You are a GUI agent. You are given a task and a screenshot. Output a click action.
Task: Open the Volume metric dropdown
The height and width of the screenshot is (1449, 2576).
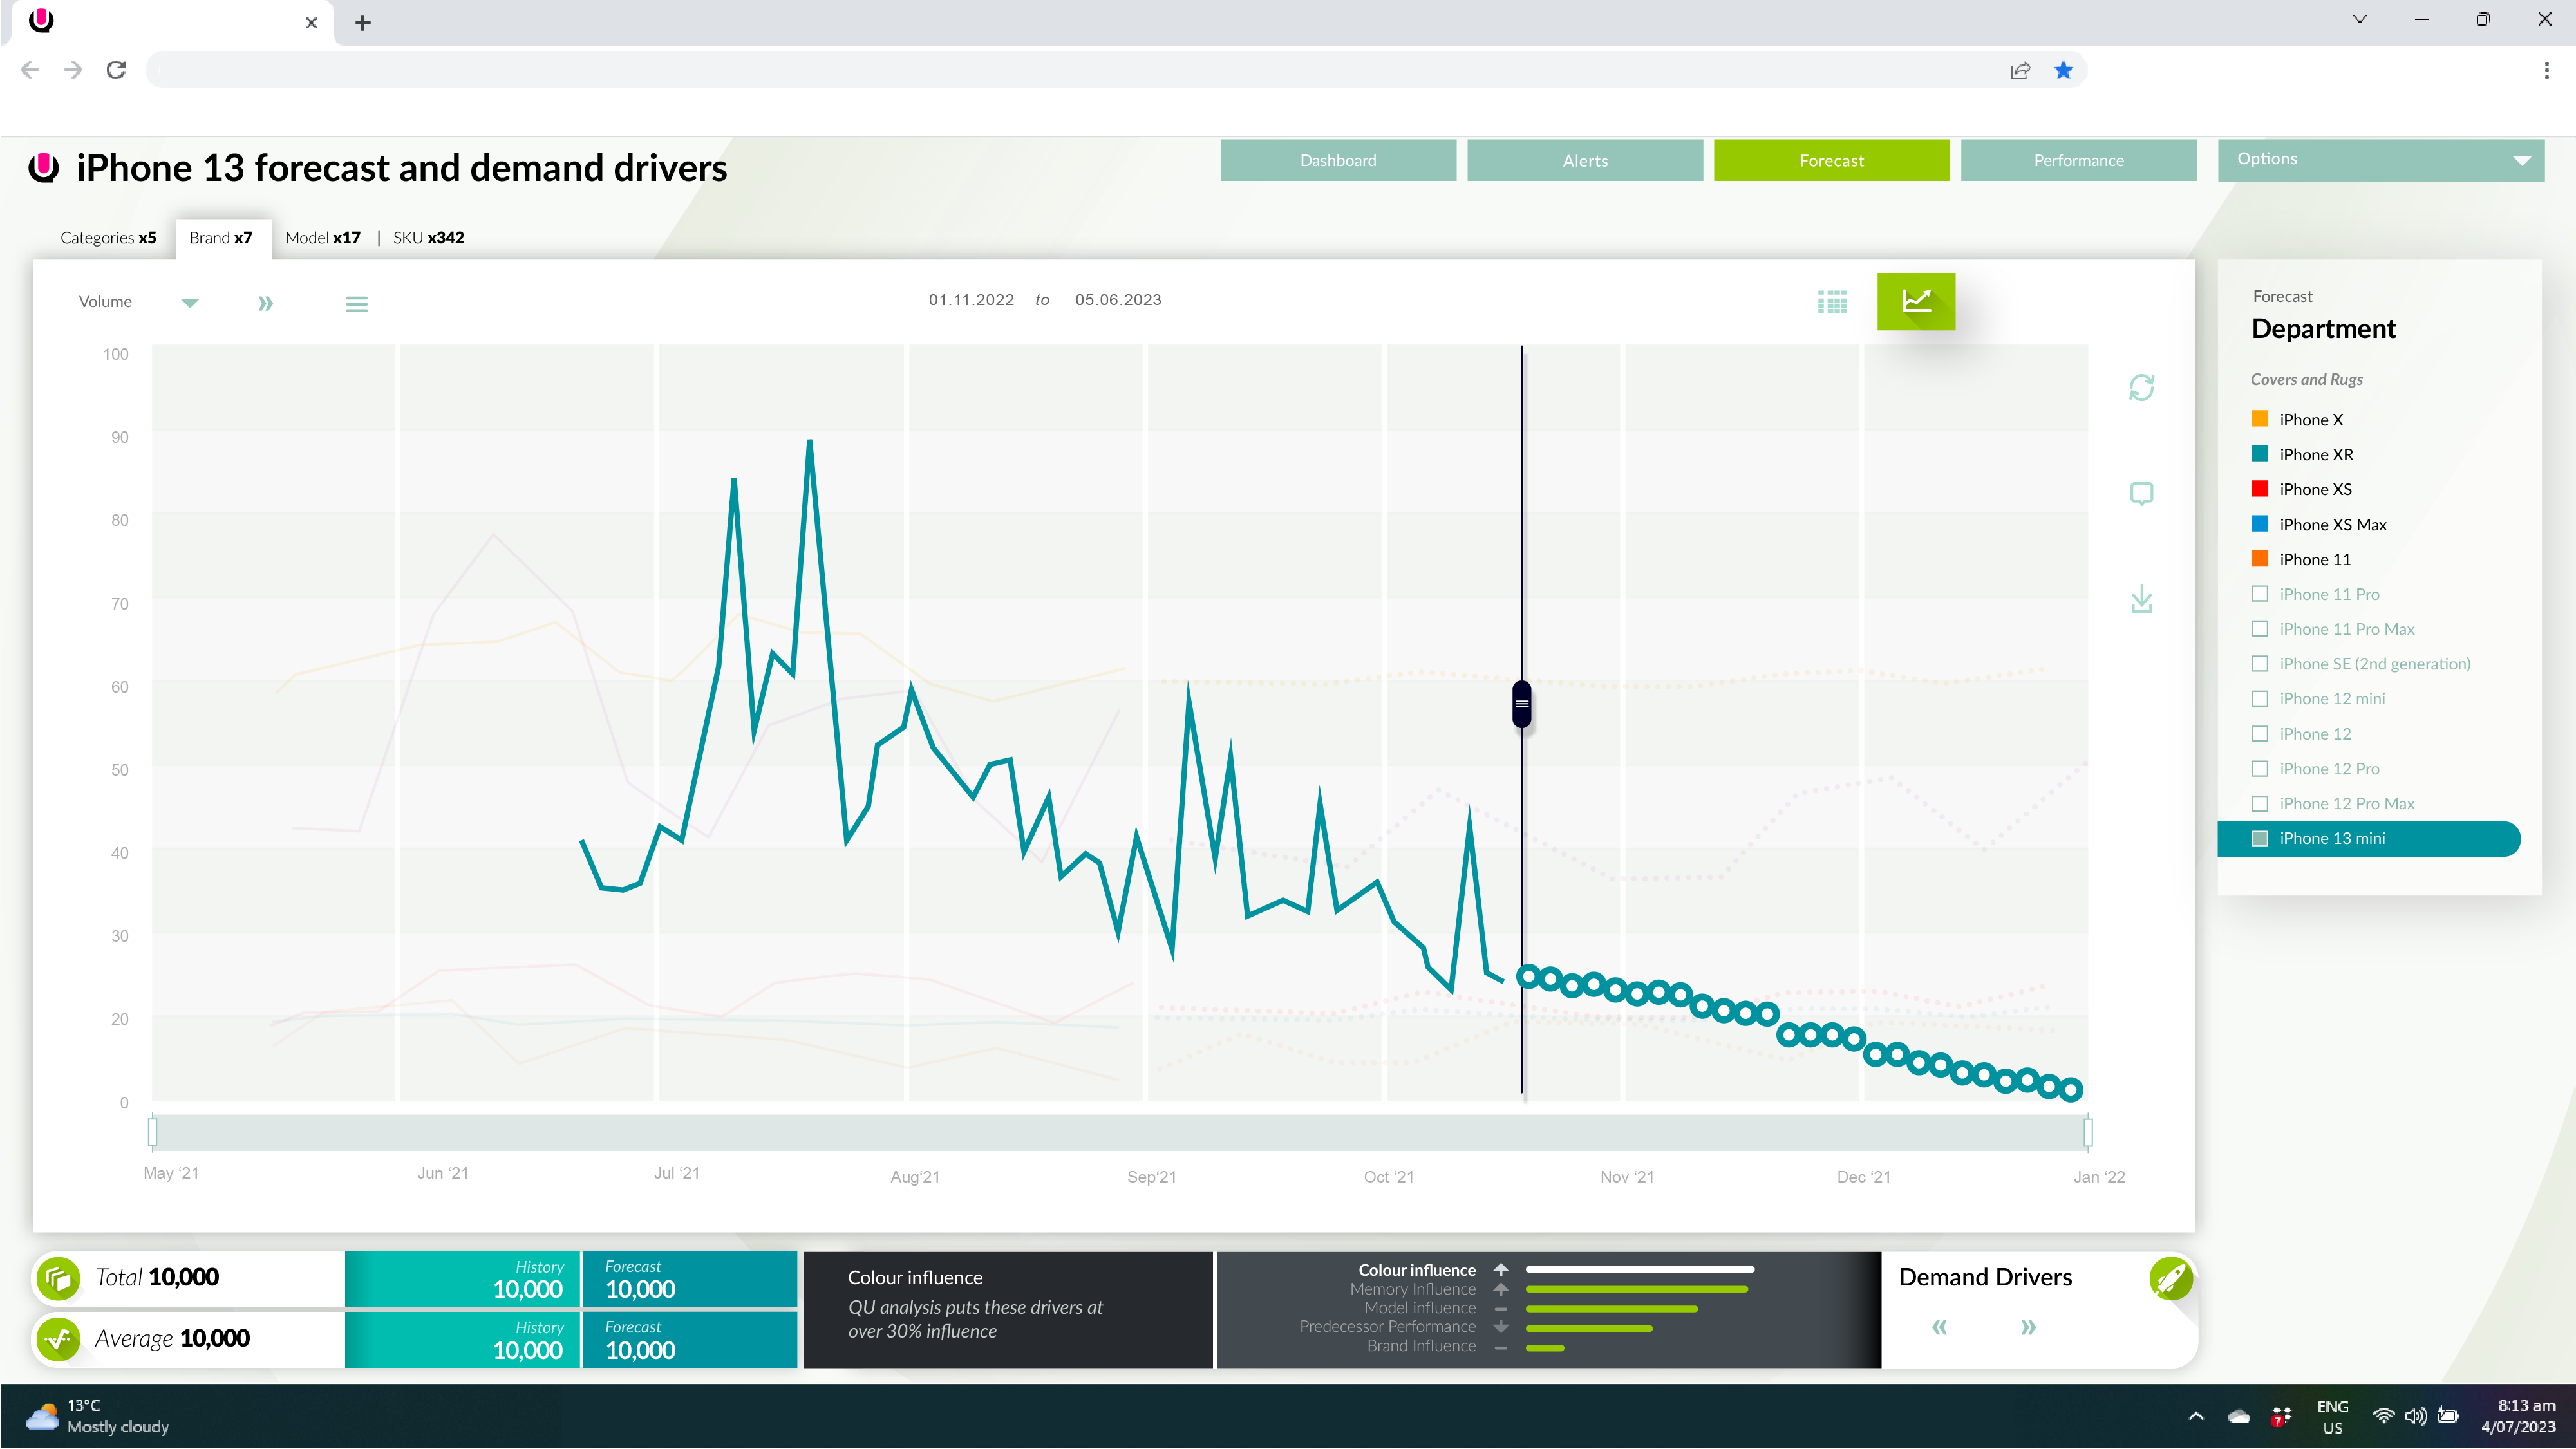click(x=189, y=302)
